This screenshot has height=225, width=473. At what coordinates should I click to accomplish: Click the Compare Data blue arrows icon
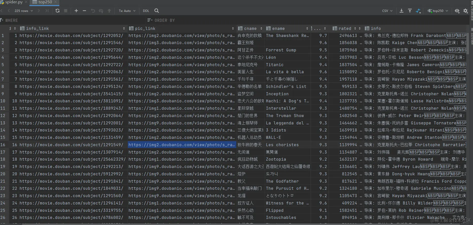pyautogui.click(x=418, y=11)
